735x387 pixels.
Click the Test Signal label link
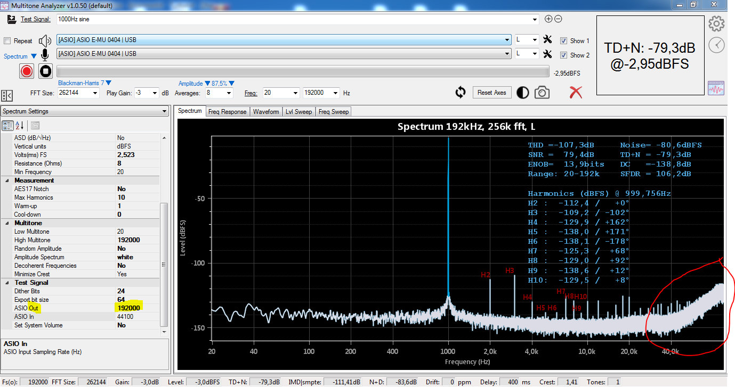tap(35, 19)
